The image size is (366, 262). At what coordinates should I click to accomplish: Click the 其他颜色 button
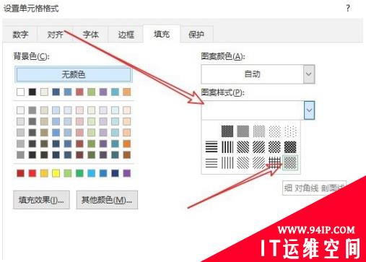coord(107,200)
